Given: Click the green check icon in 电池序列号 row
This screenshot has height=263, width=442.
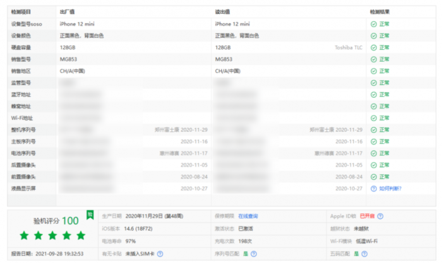Looking at the screenshot, I should pos(374,153).
